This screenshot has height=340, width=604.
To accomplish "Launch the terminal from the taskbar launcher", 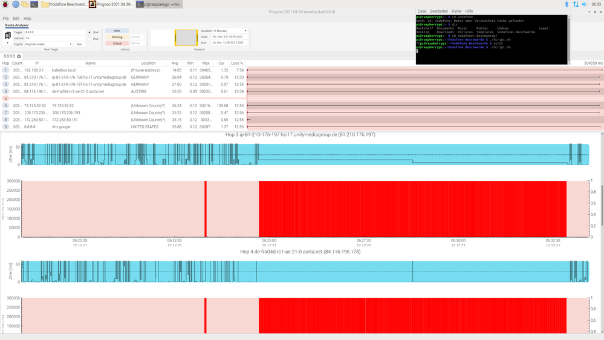I will pyautogui.click(x=34, y=4).
